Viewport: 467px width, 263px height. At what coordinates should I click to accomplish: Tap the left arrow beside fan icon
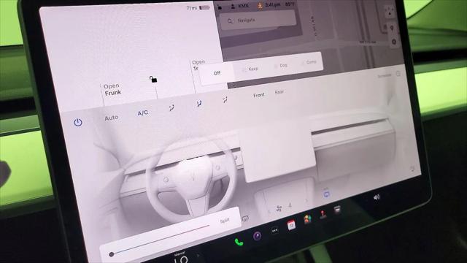(x=269, y=212)
